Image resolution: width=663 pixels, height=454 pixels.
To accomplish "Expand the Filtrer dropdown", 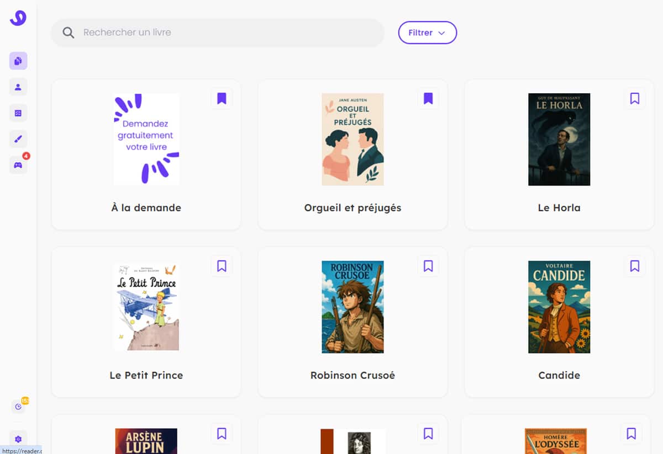I will pos(427,33).
